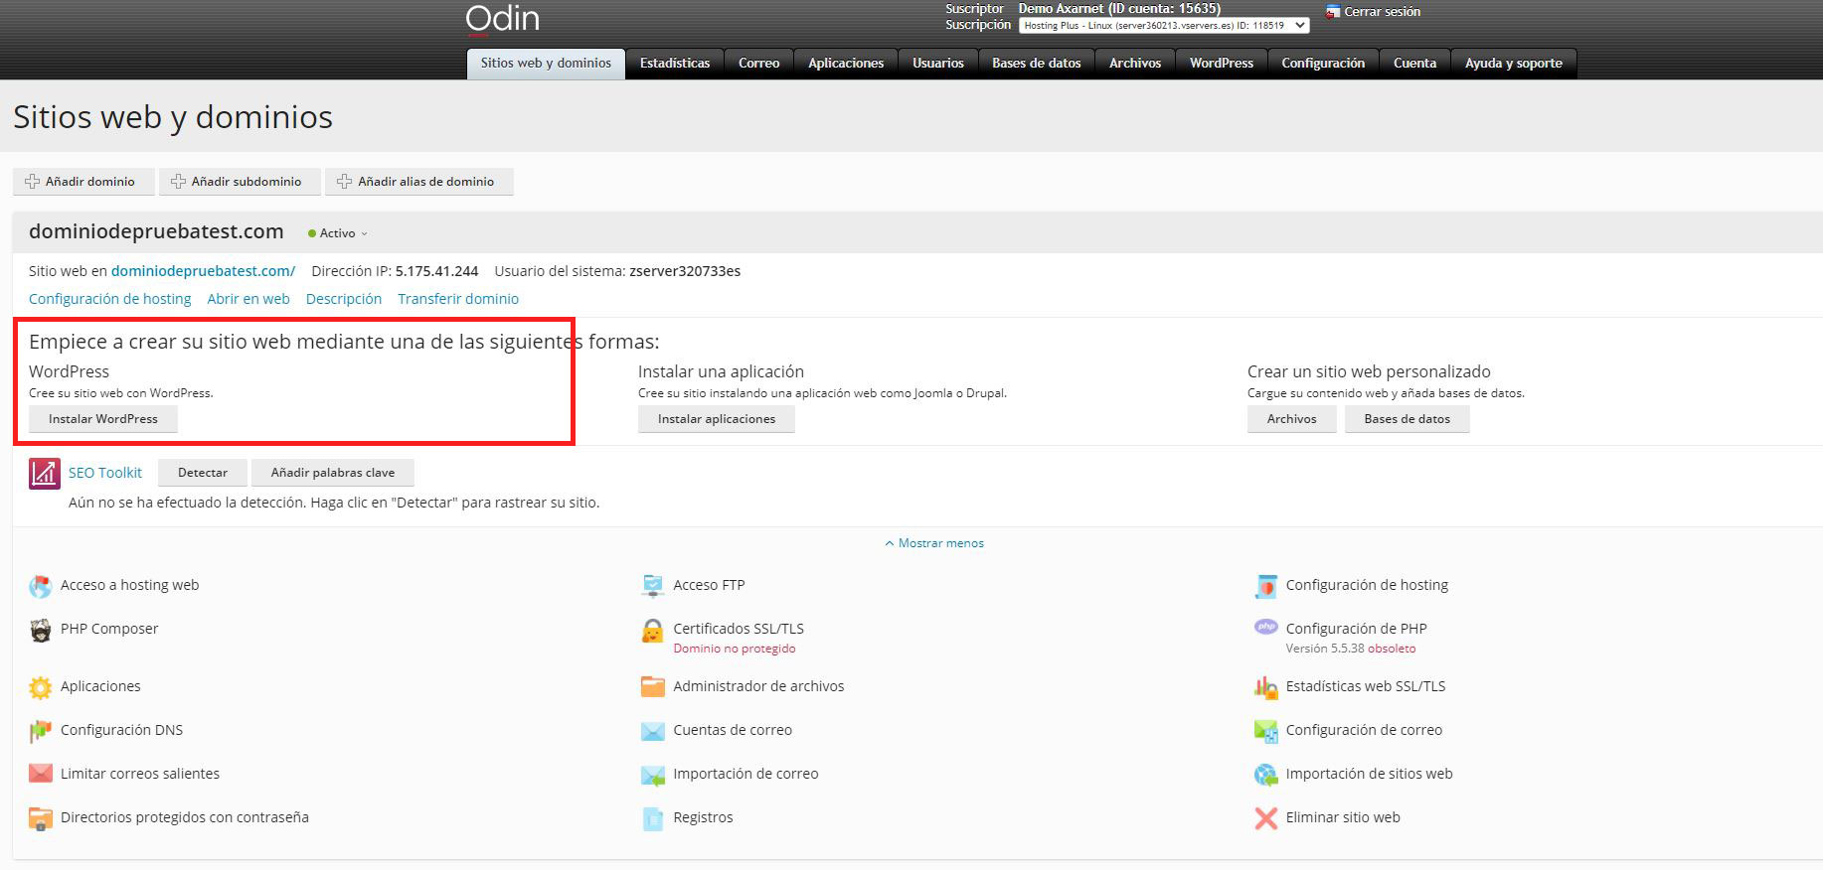1823x870 pixels.
Task: Click the Importación de sitios web globe icon
Action: 1265,775
